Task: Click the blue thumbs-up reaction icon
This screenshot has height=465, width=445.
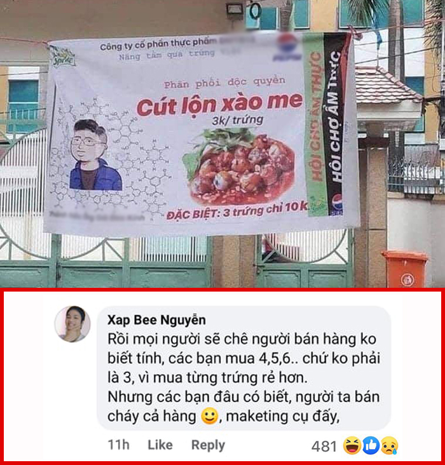Action: 371,445
